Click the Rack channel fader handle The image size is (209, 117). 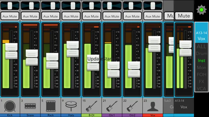click(52, 61)
